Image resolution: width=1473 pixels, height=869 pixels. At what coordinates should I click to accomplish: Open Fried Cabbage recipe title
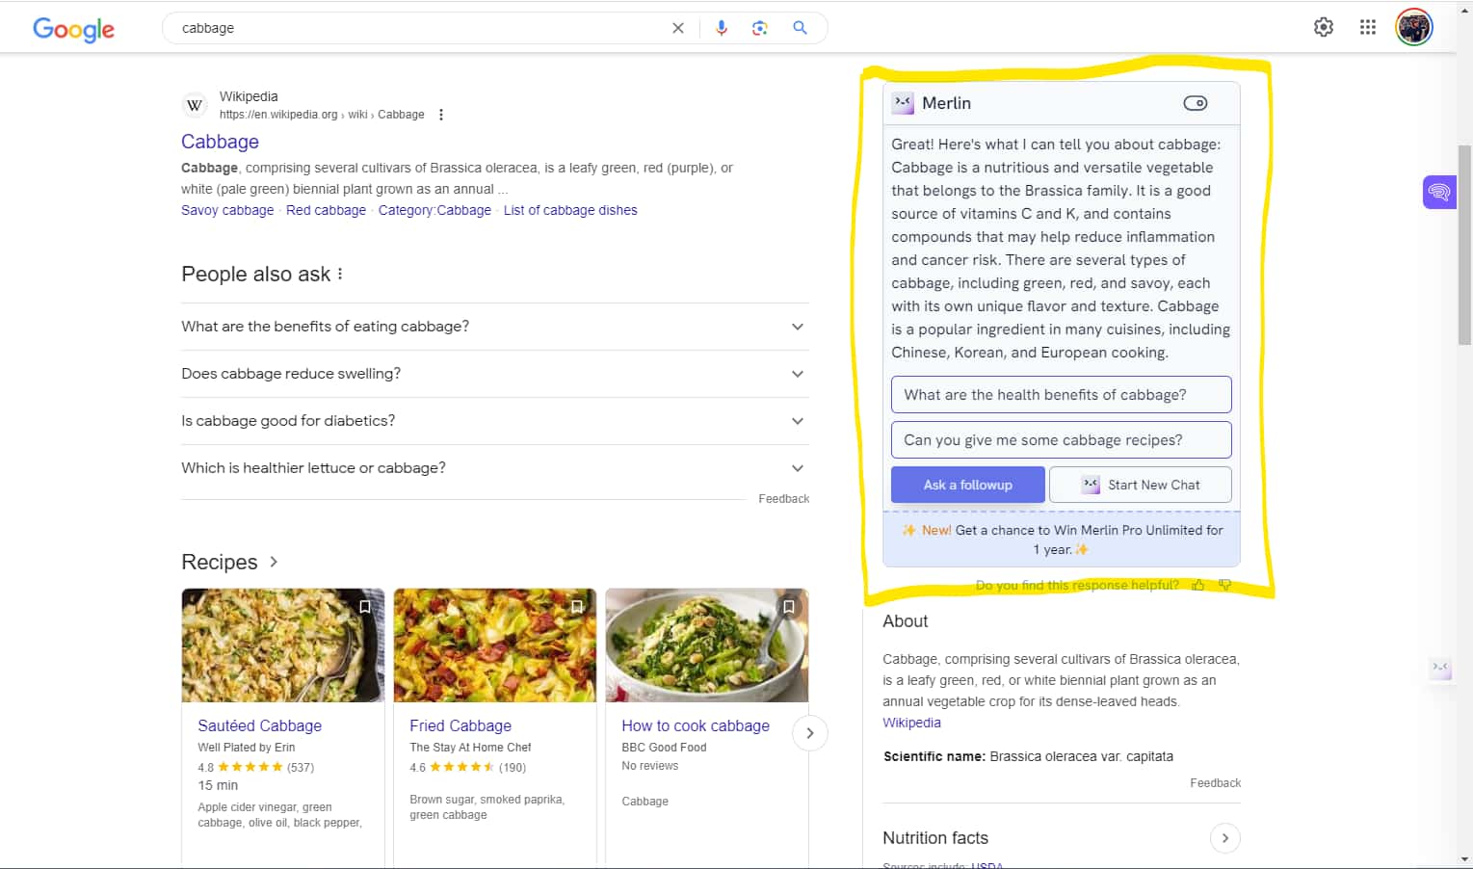click(x=460, y=725)
